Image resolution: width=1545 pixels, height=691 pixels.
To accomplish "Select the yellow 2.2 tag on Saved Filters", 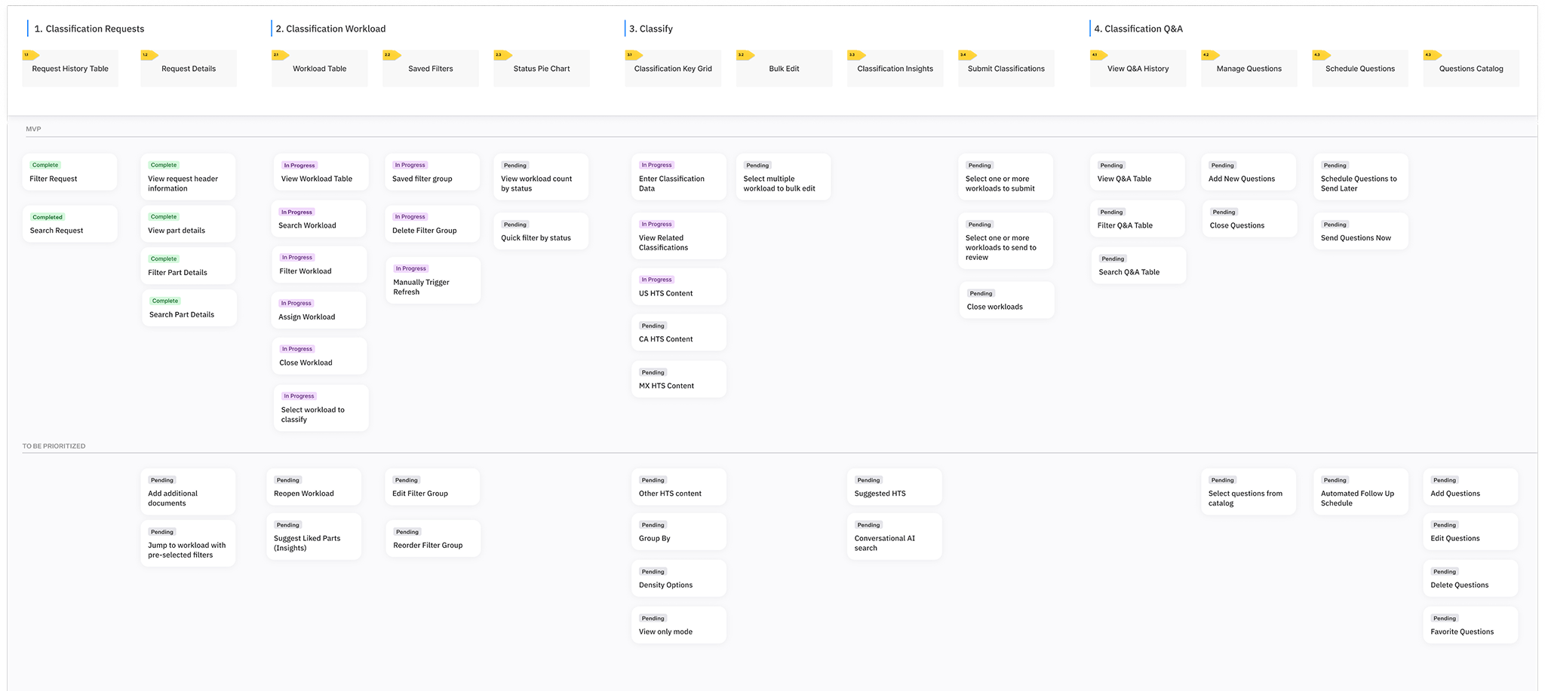I will pos(392,55).
